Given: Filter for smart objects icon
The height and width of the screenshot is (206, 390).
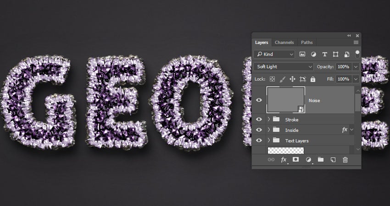Looking at the screenshot, I should coord(346,54).
